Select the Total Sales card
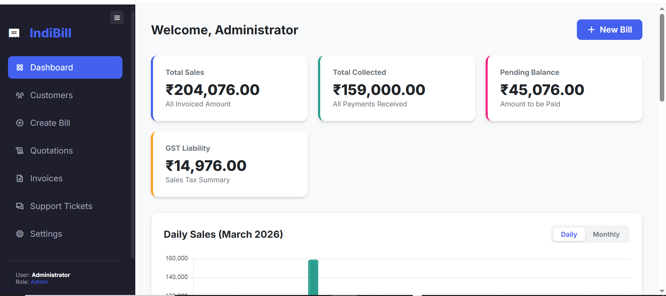666x296 pixels. point(229,88)
